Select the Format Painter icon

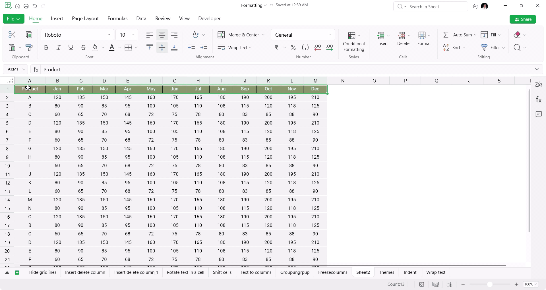click(29, 47)
